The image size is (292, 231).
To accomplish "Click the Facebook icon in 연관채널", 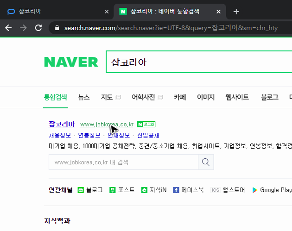I will click(176, 190).
